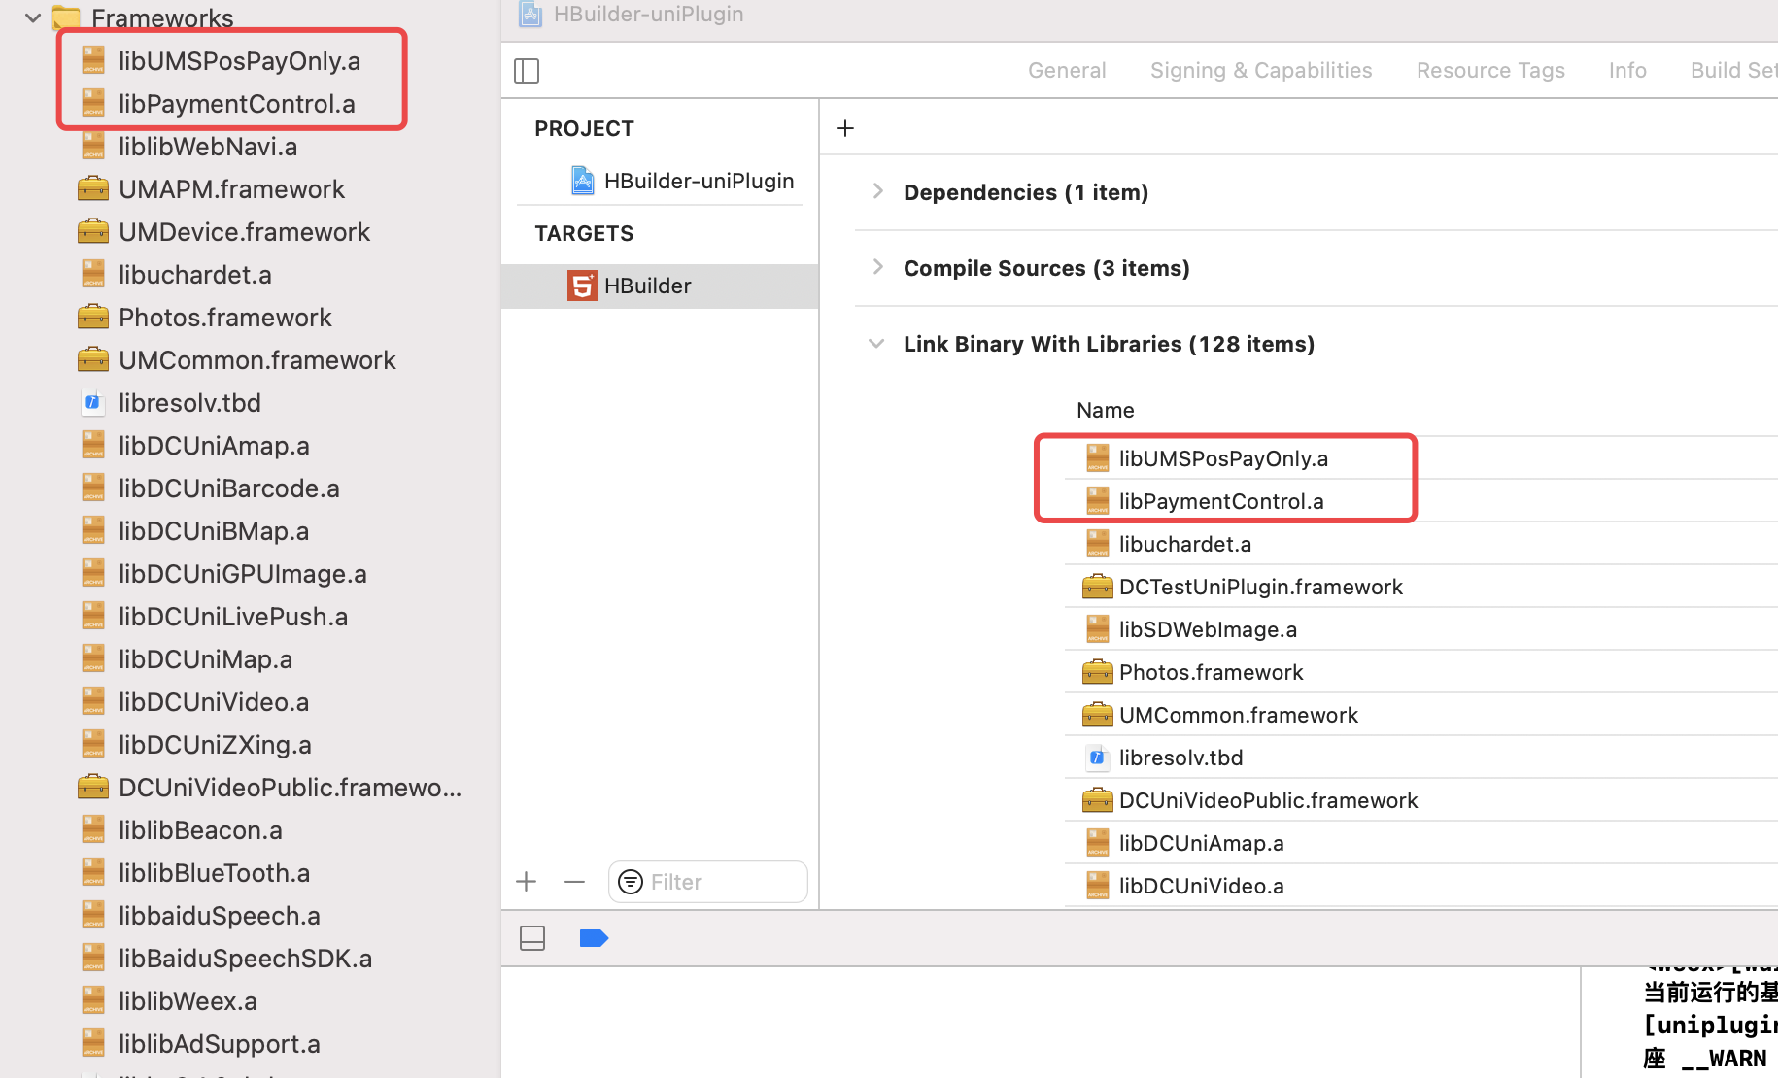The image size is (1778, 1078).
Task: Click Photos.framework icon in libraries list
Action: 1098,672
